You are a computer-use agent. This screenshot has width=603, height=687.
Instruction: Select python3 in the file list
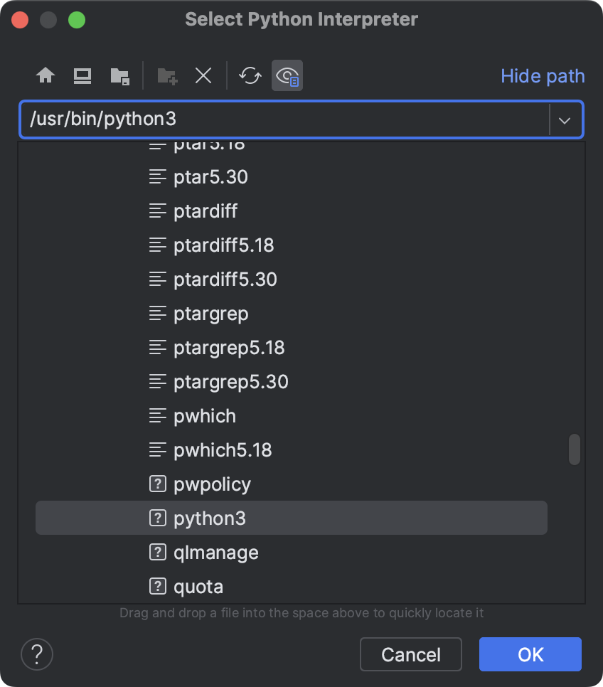pyautogui.click(x=210, y=518)
